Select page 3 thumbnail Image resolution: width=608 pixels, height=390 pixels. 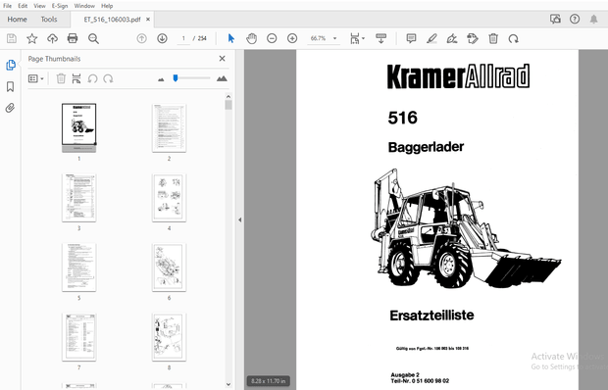pyautogui.click(x=79, y=198)
